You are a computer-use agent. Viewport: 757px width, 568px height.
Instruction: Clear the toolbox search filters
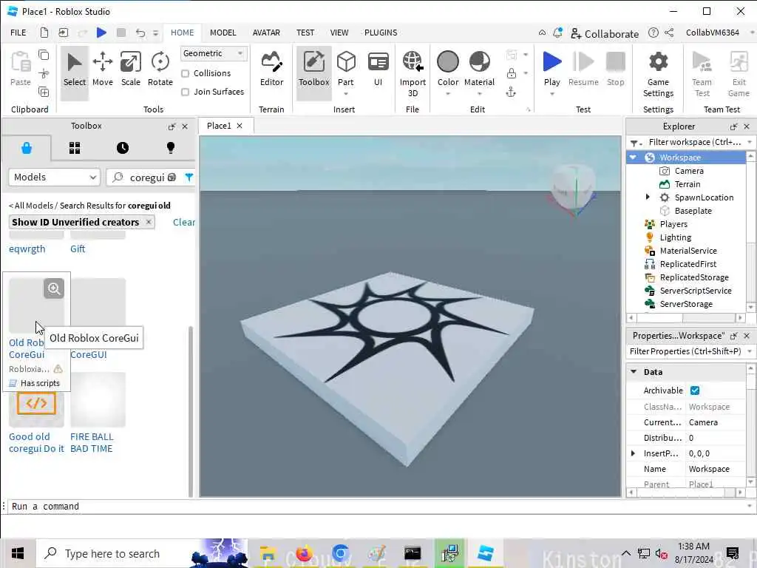click(x=184, y=222)
